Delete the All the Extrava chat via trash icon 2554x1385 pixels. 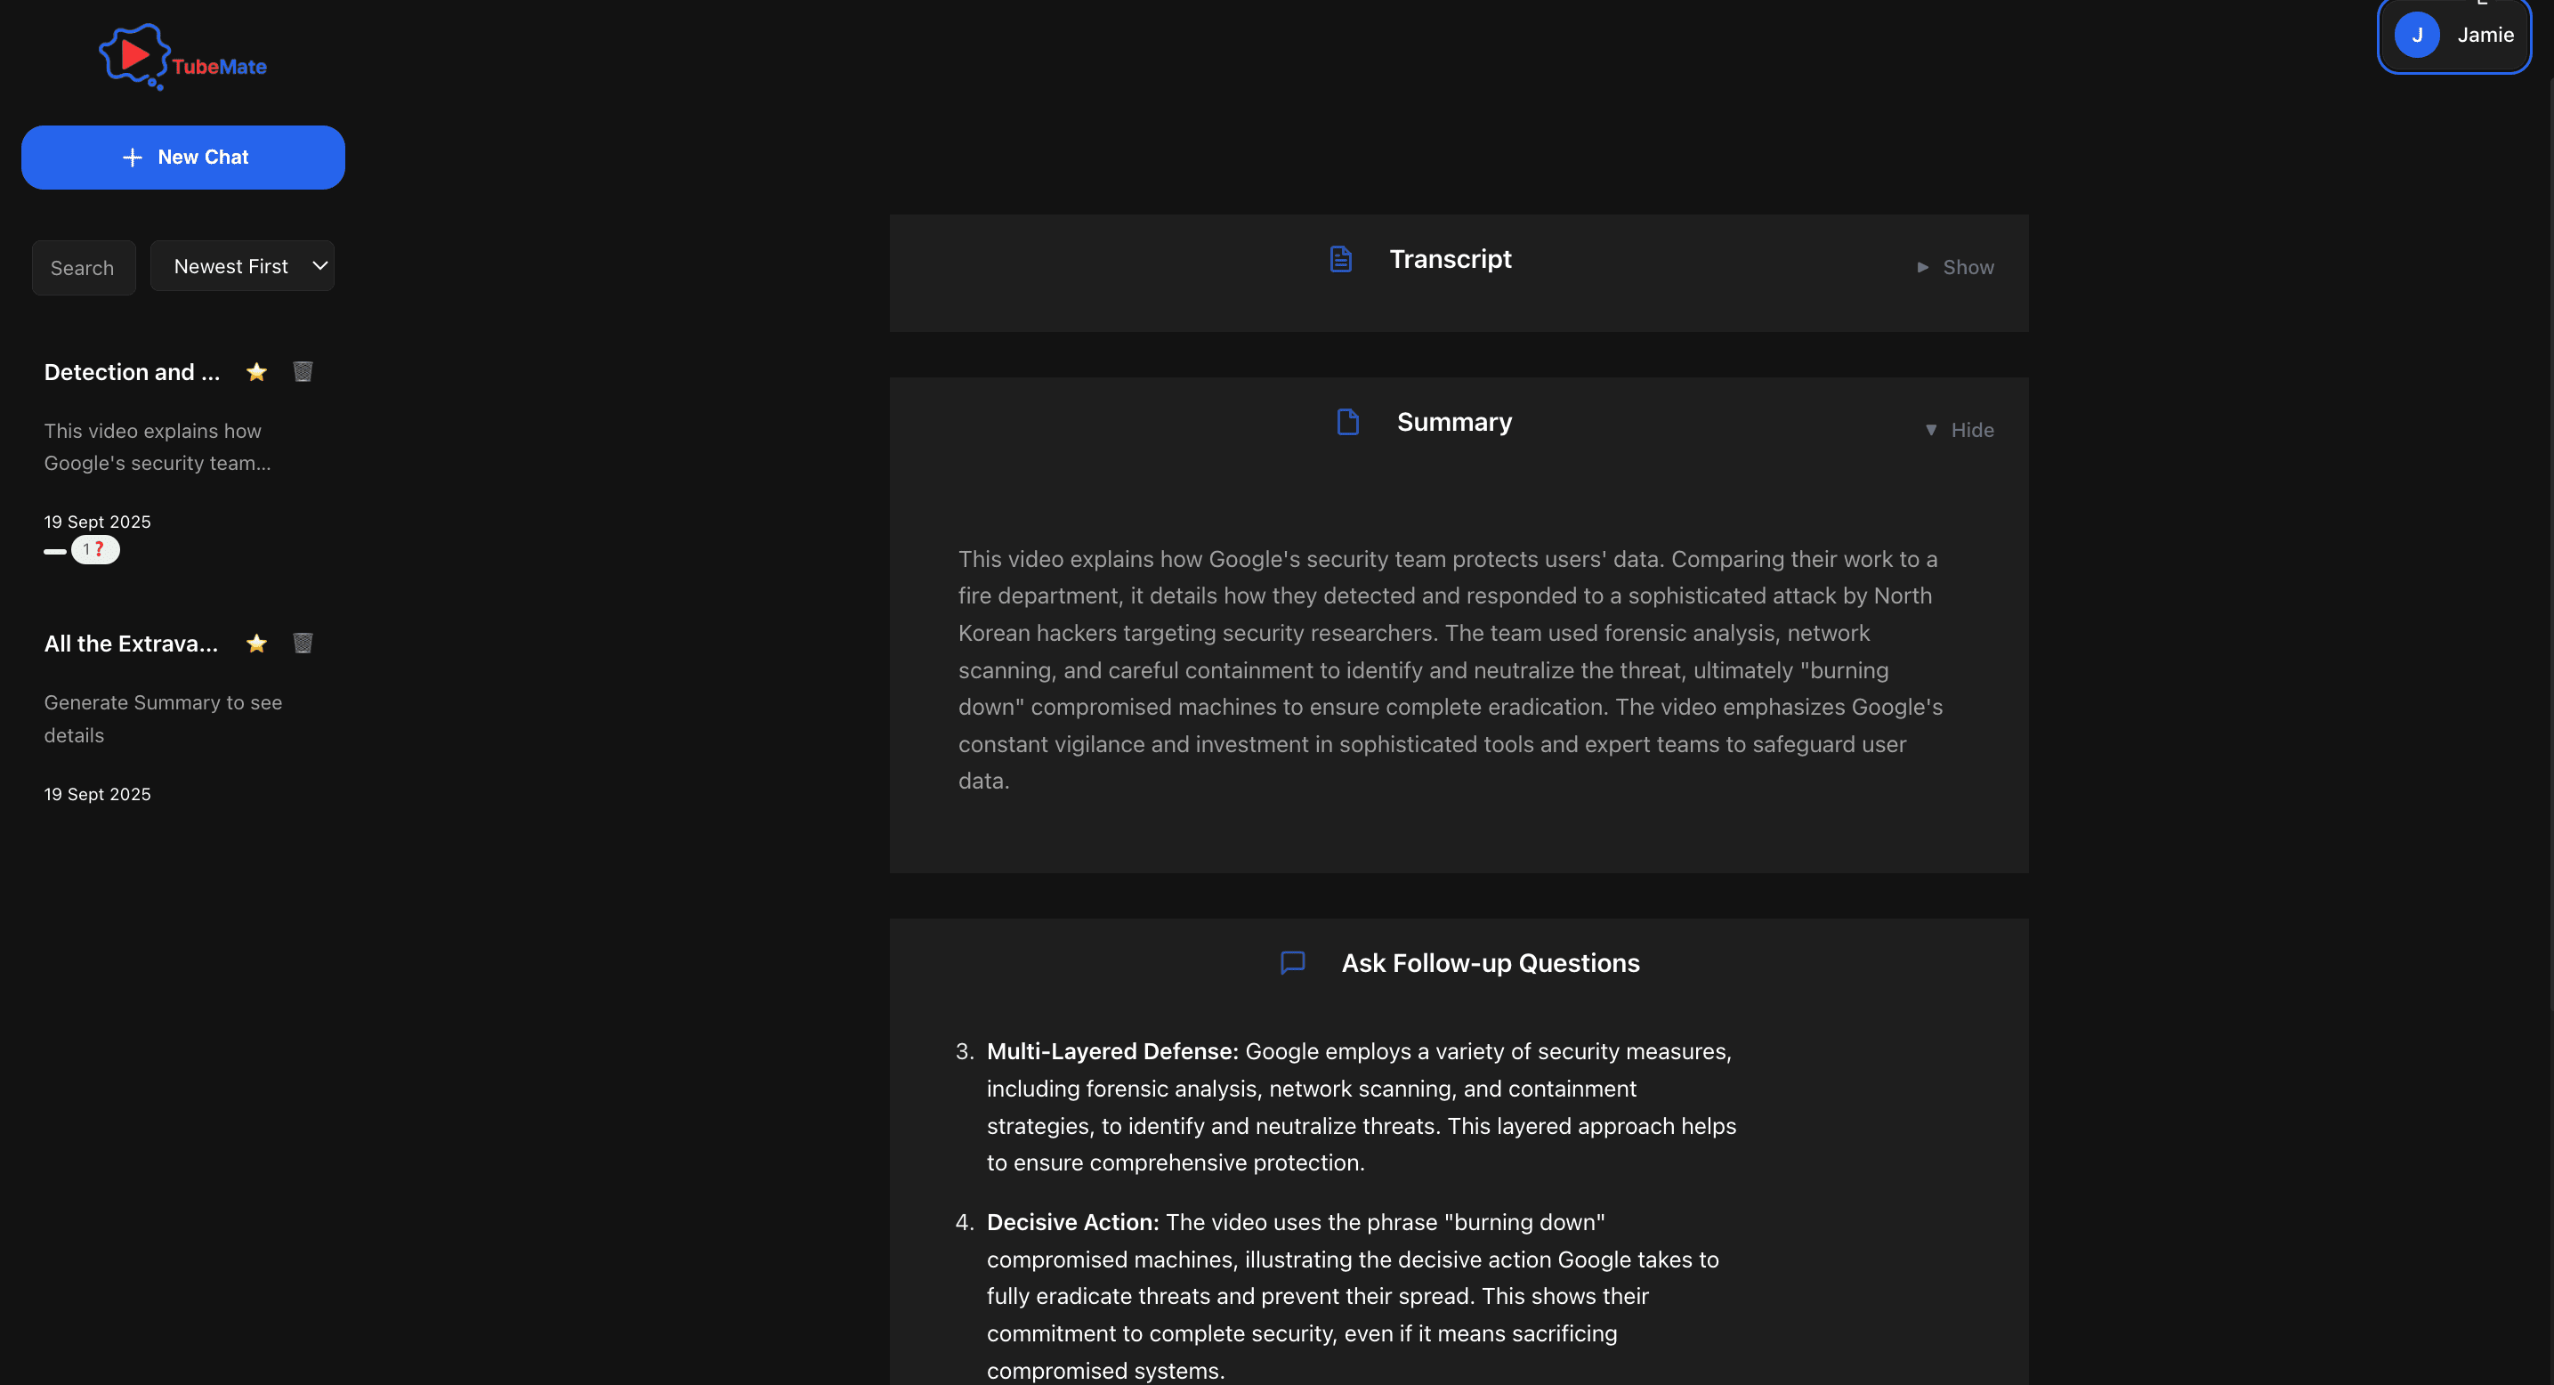point(303,644)
